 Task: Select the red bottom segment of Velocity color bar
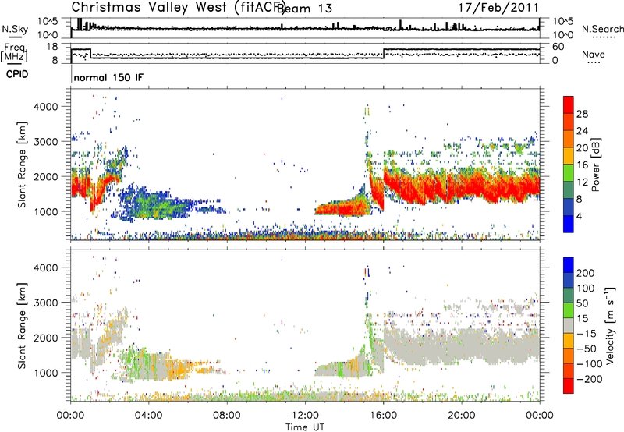point(569,386)
